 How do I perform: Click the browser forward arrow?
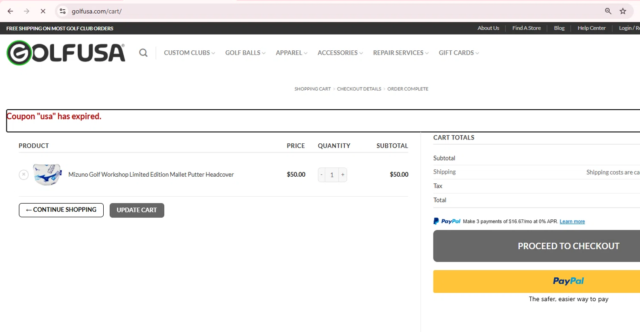26,12
